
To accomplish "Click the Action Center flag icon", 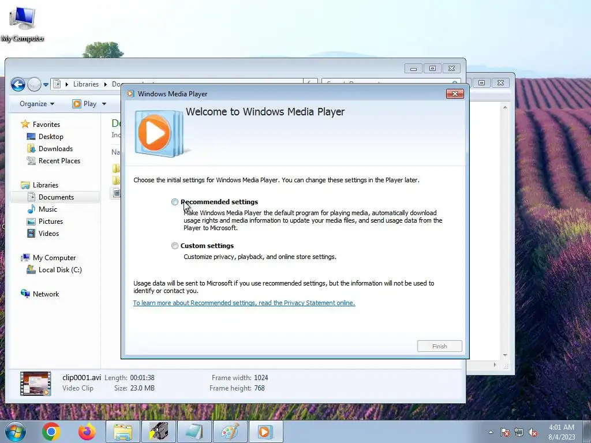I will click(505, 432).
